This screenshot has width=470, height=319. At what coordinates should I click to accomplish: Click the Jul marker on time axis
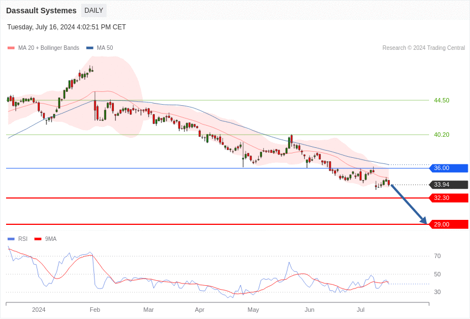pos(361,310)
